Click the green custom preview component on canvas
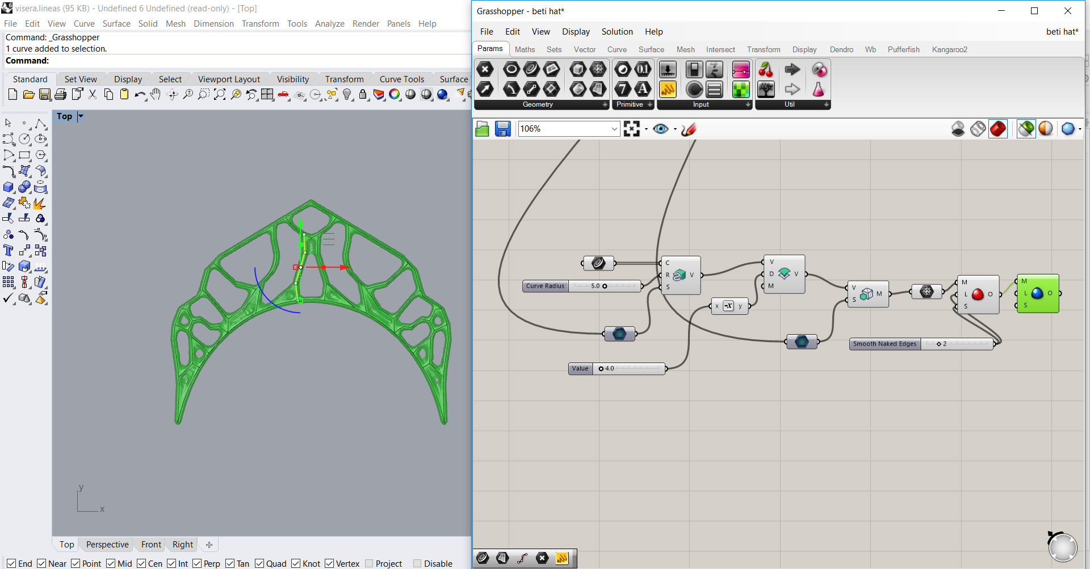Viewport: 1090px width, 569px height. [1038, 293]
